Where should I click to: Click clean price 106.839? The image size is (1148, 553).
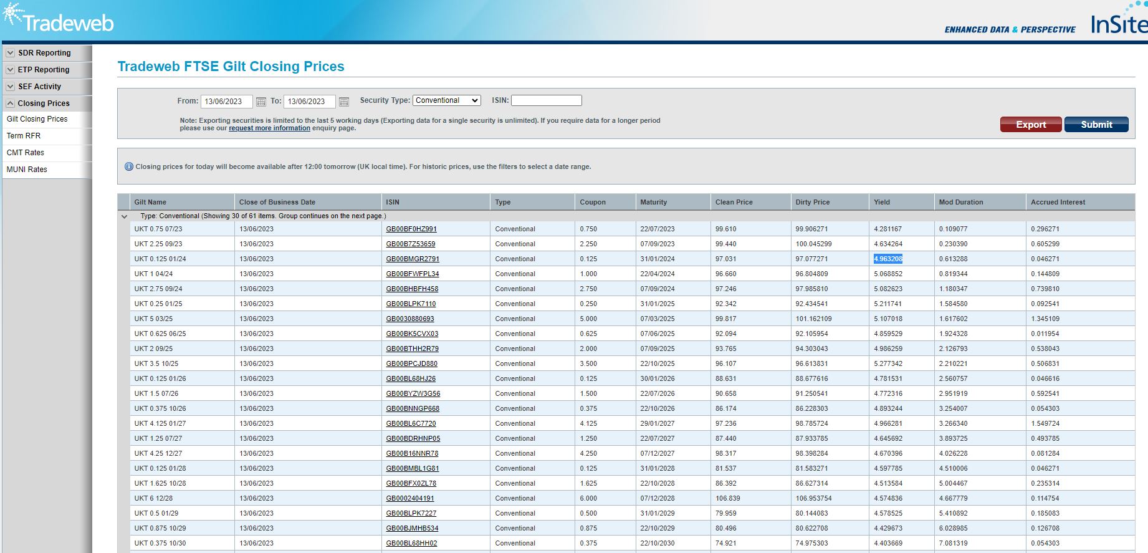coord(728,498)
